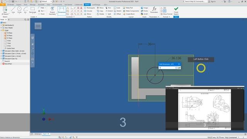Select the Mirror tool
The image size is (247, 139).
click(88, 14)
